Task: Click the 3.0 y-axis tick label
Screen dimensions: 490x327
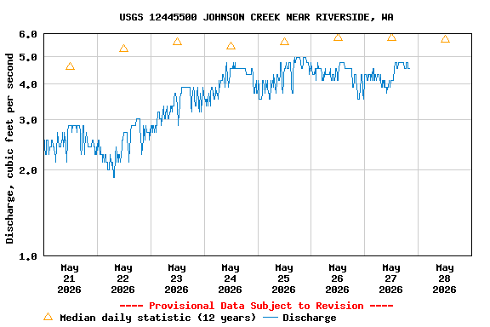Action: point(28,120)
